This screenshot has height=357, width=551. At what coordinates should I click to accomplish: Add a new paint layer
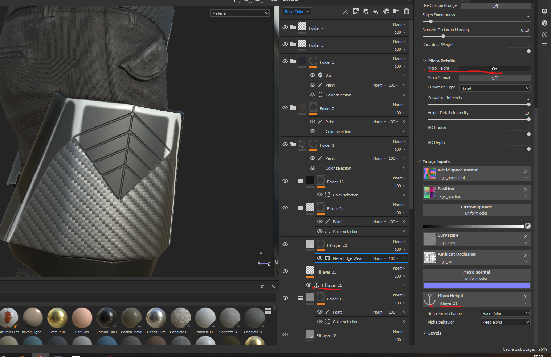coord(366,12)
